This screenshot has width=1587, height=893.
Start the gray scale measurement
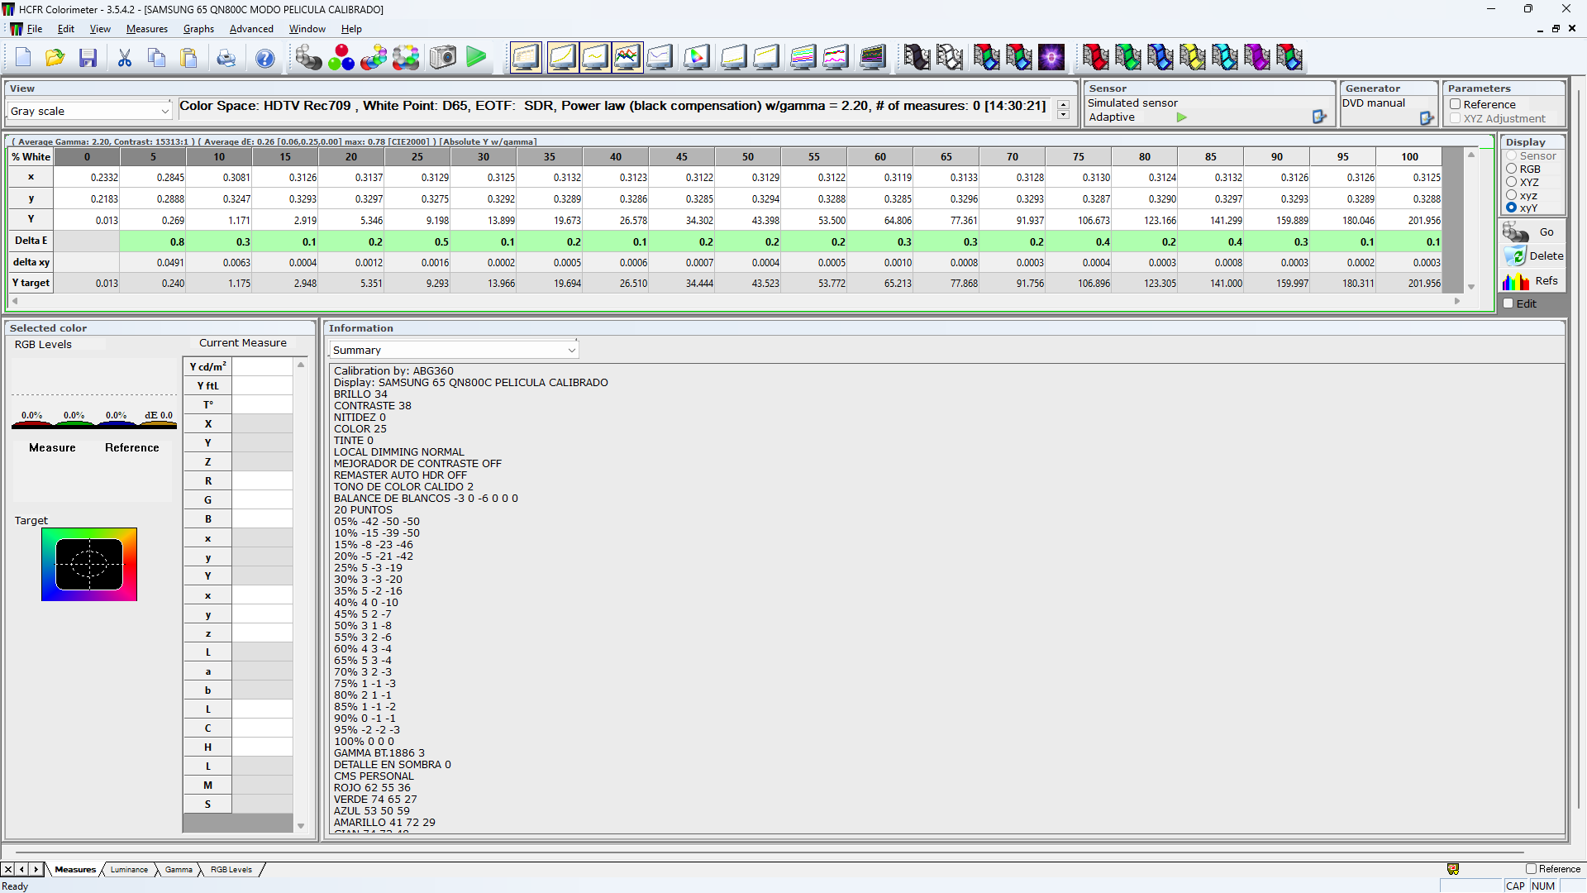308,58
